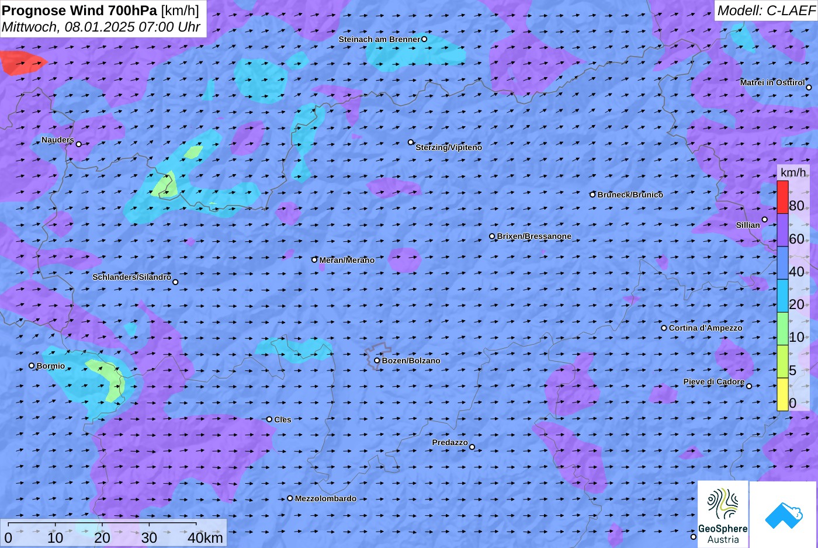Select the Predazzo location marker dot

coord(472,447)
